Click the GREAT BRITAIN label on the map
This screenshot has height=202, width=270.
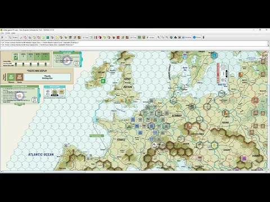(128, 83)
